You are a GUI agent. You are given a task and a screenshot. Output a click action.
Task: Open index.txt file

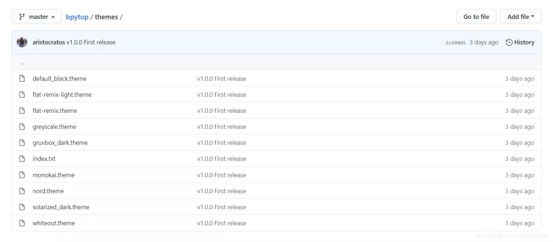(x=44, y=159)
